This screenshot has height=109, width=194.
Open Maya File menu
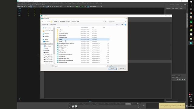tap(18, 3)
